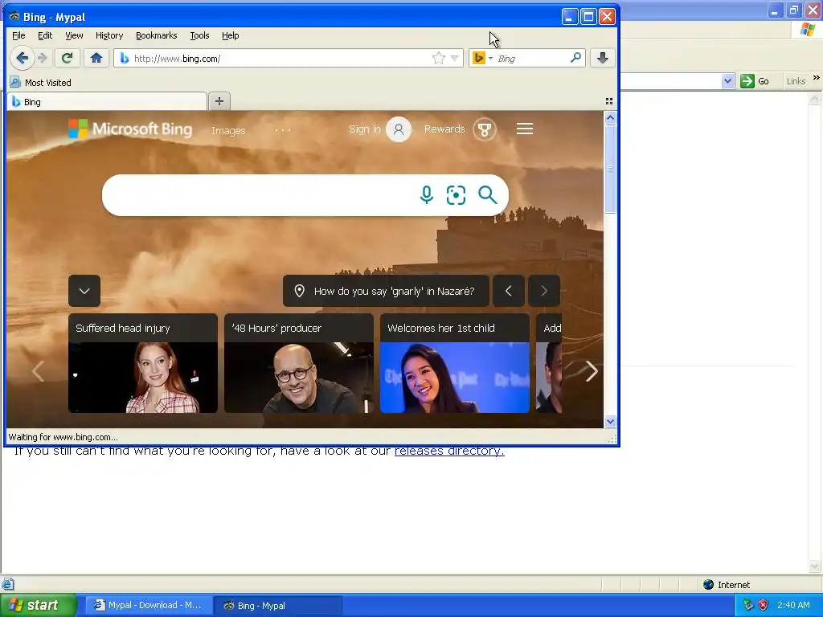Open the Edit menu
This screenshot has height=617, width=823.
pos(45,35)
